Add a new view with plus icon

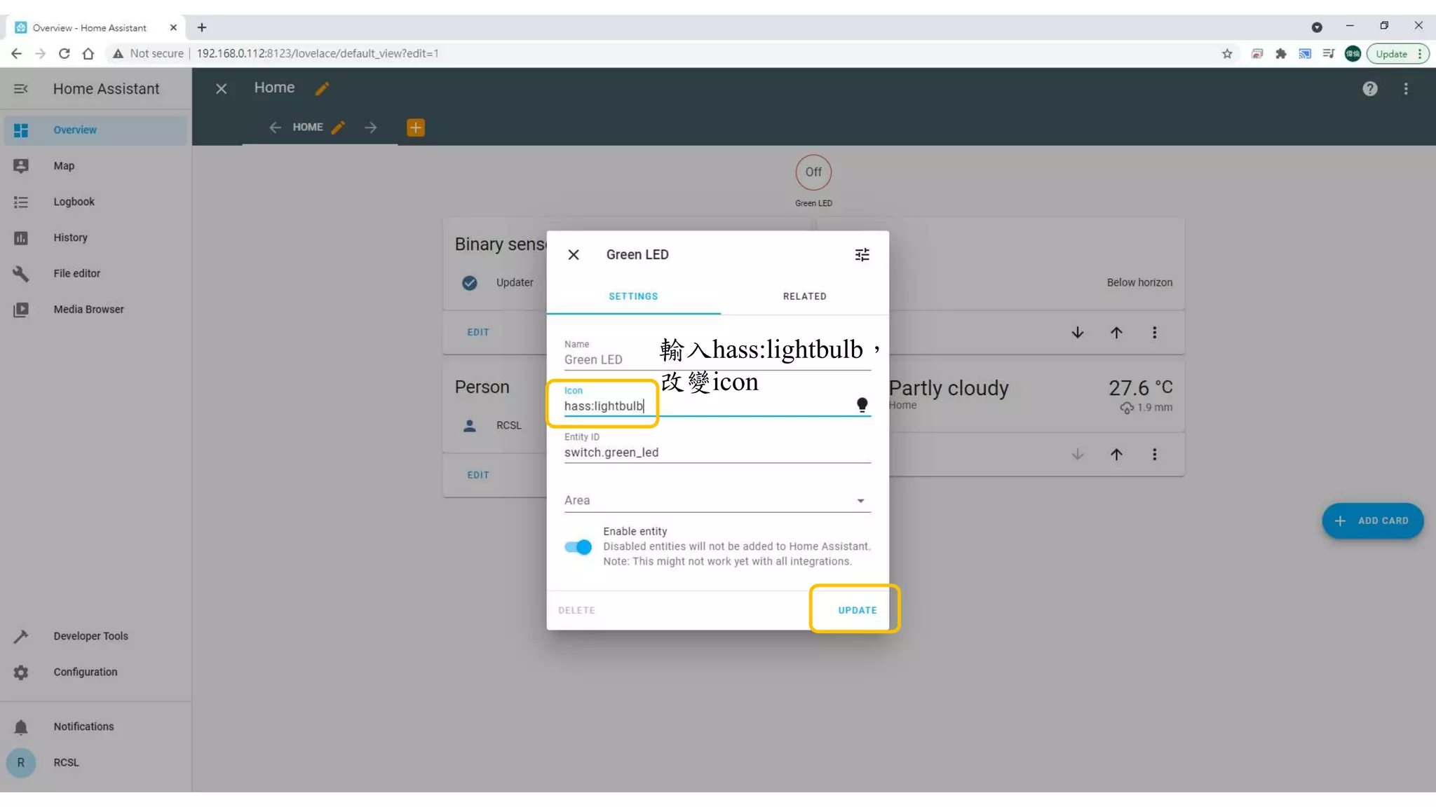(x=415, y=127)
